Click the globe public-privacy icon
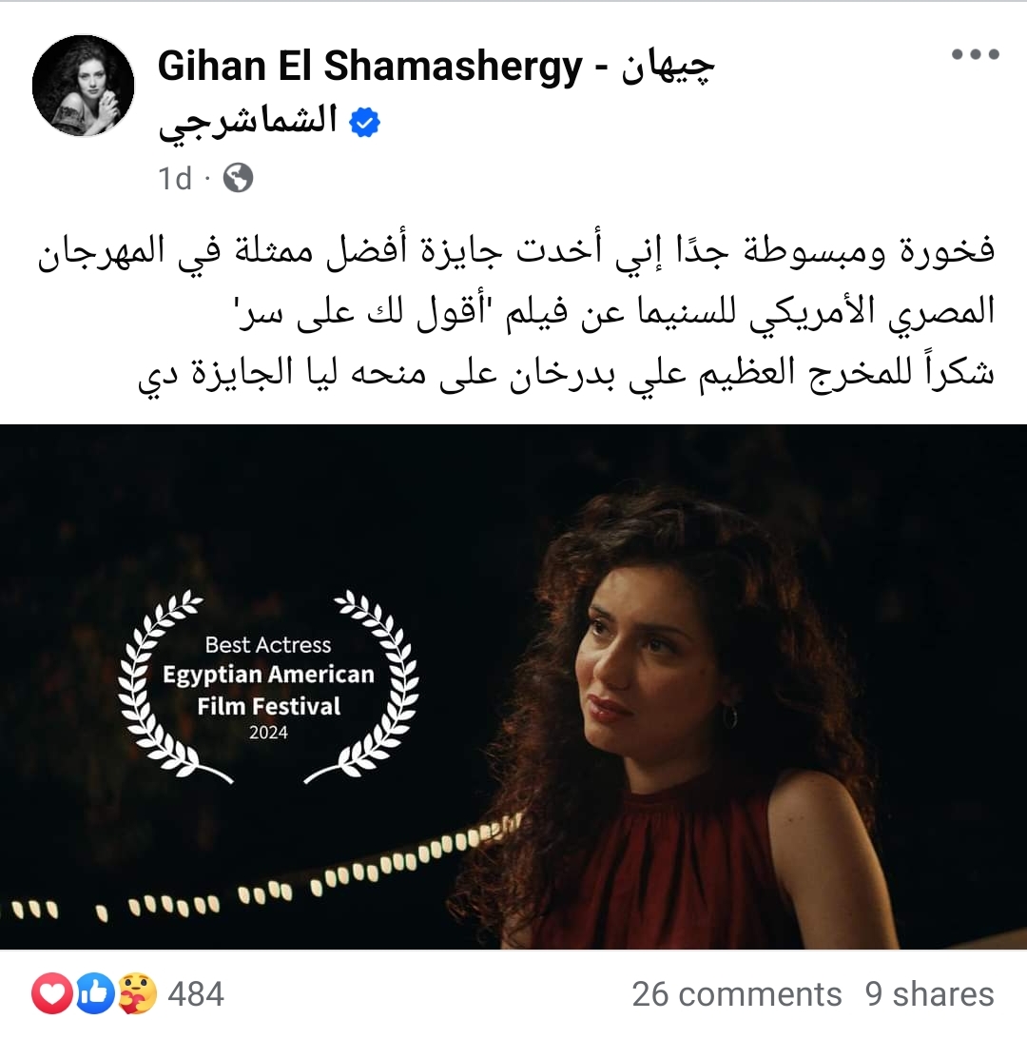Image resolution: width=1027 pixels, height=1059 pixels. (238, 178)
